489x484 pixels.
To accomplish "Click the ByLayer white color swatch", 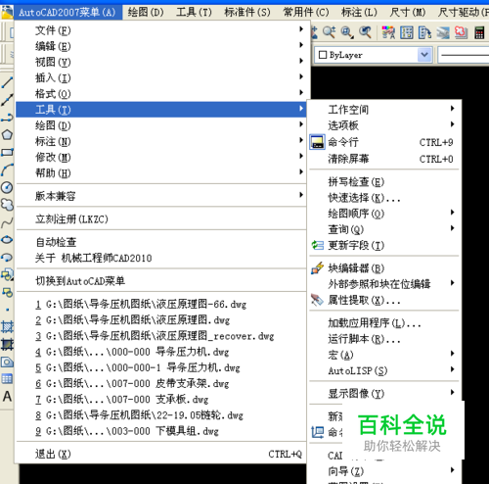I will tap(323, 55).
